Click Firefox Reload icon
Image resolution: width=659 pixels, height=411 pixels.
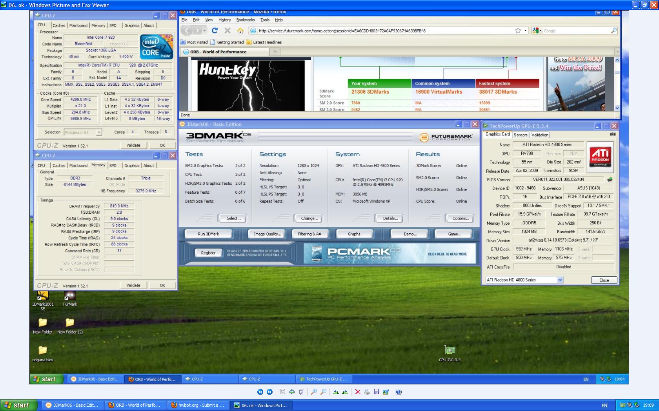(215, 31)
